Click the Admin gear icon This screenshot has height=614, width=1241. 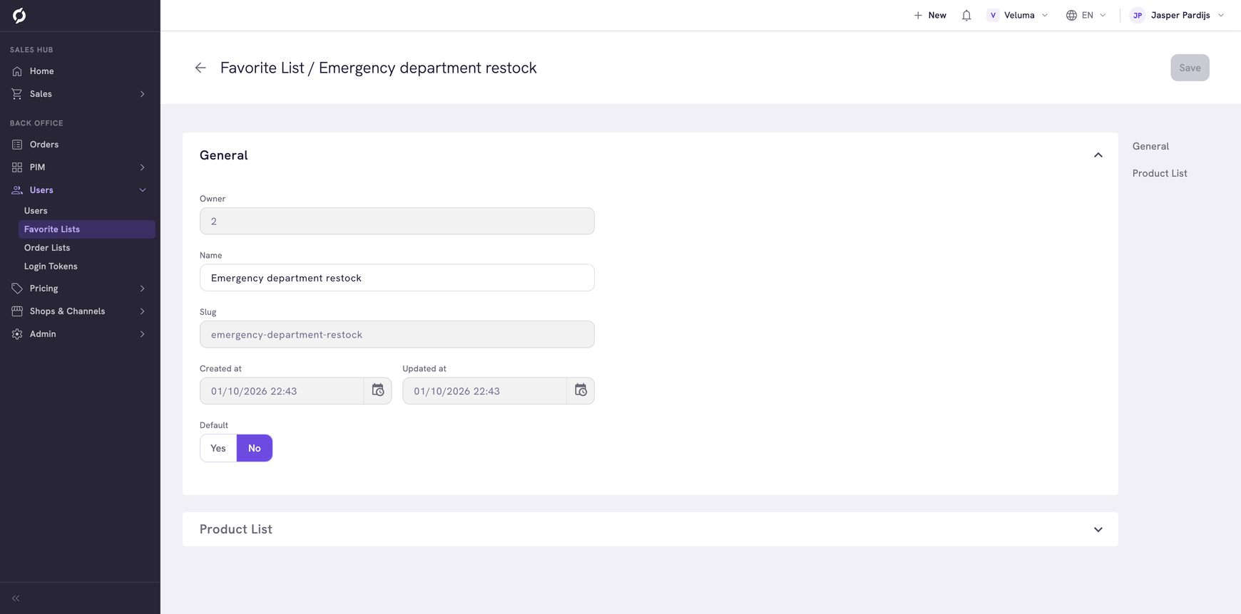pyautogui.click(x=17, y=334)
